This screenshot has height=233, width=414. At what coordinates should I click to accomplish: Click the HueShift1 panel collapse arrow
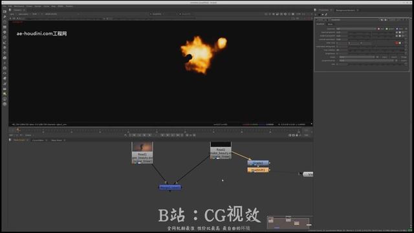point(317,20)
